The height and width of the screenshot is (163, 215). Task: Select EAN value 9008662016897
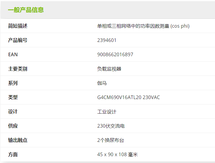(x=115, y=54)
